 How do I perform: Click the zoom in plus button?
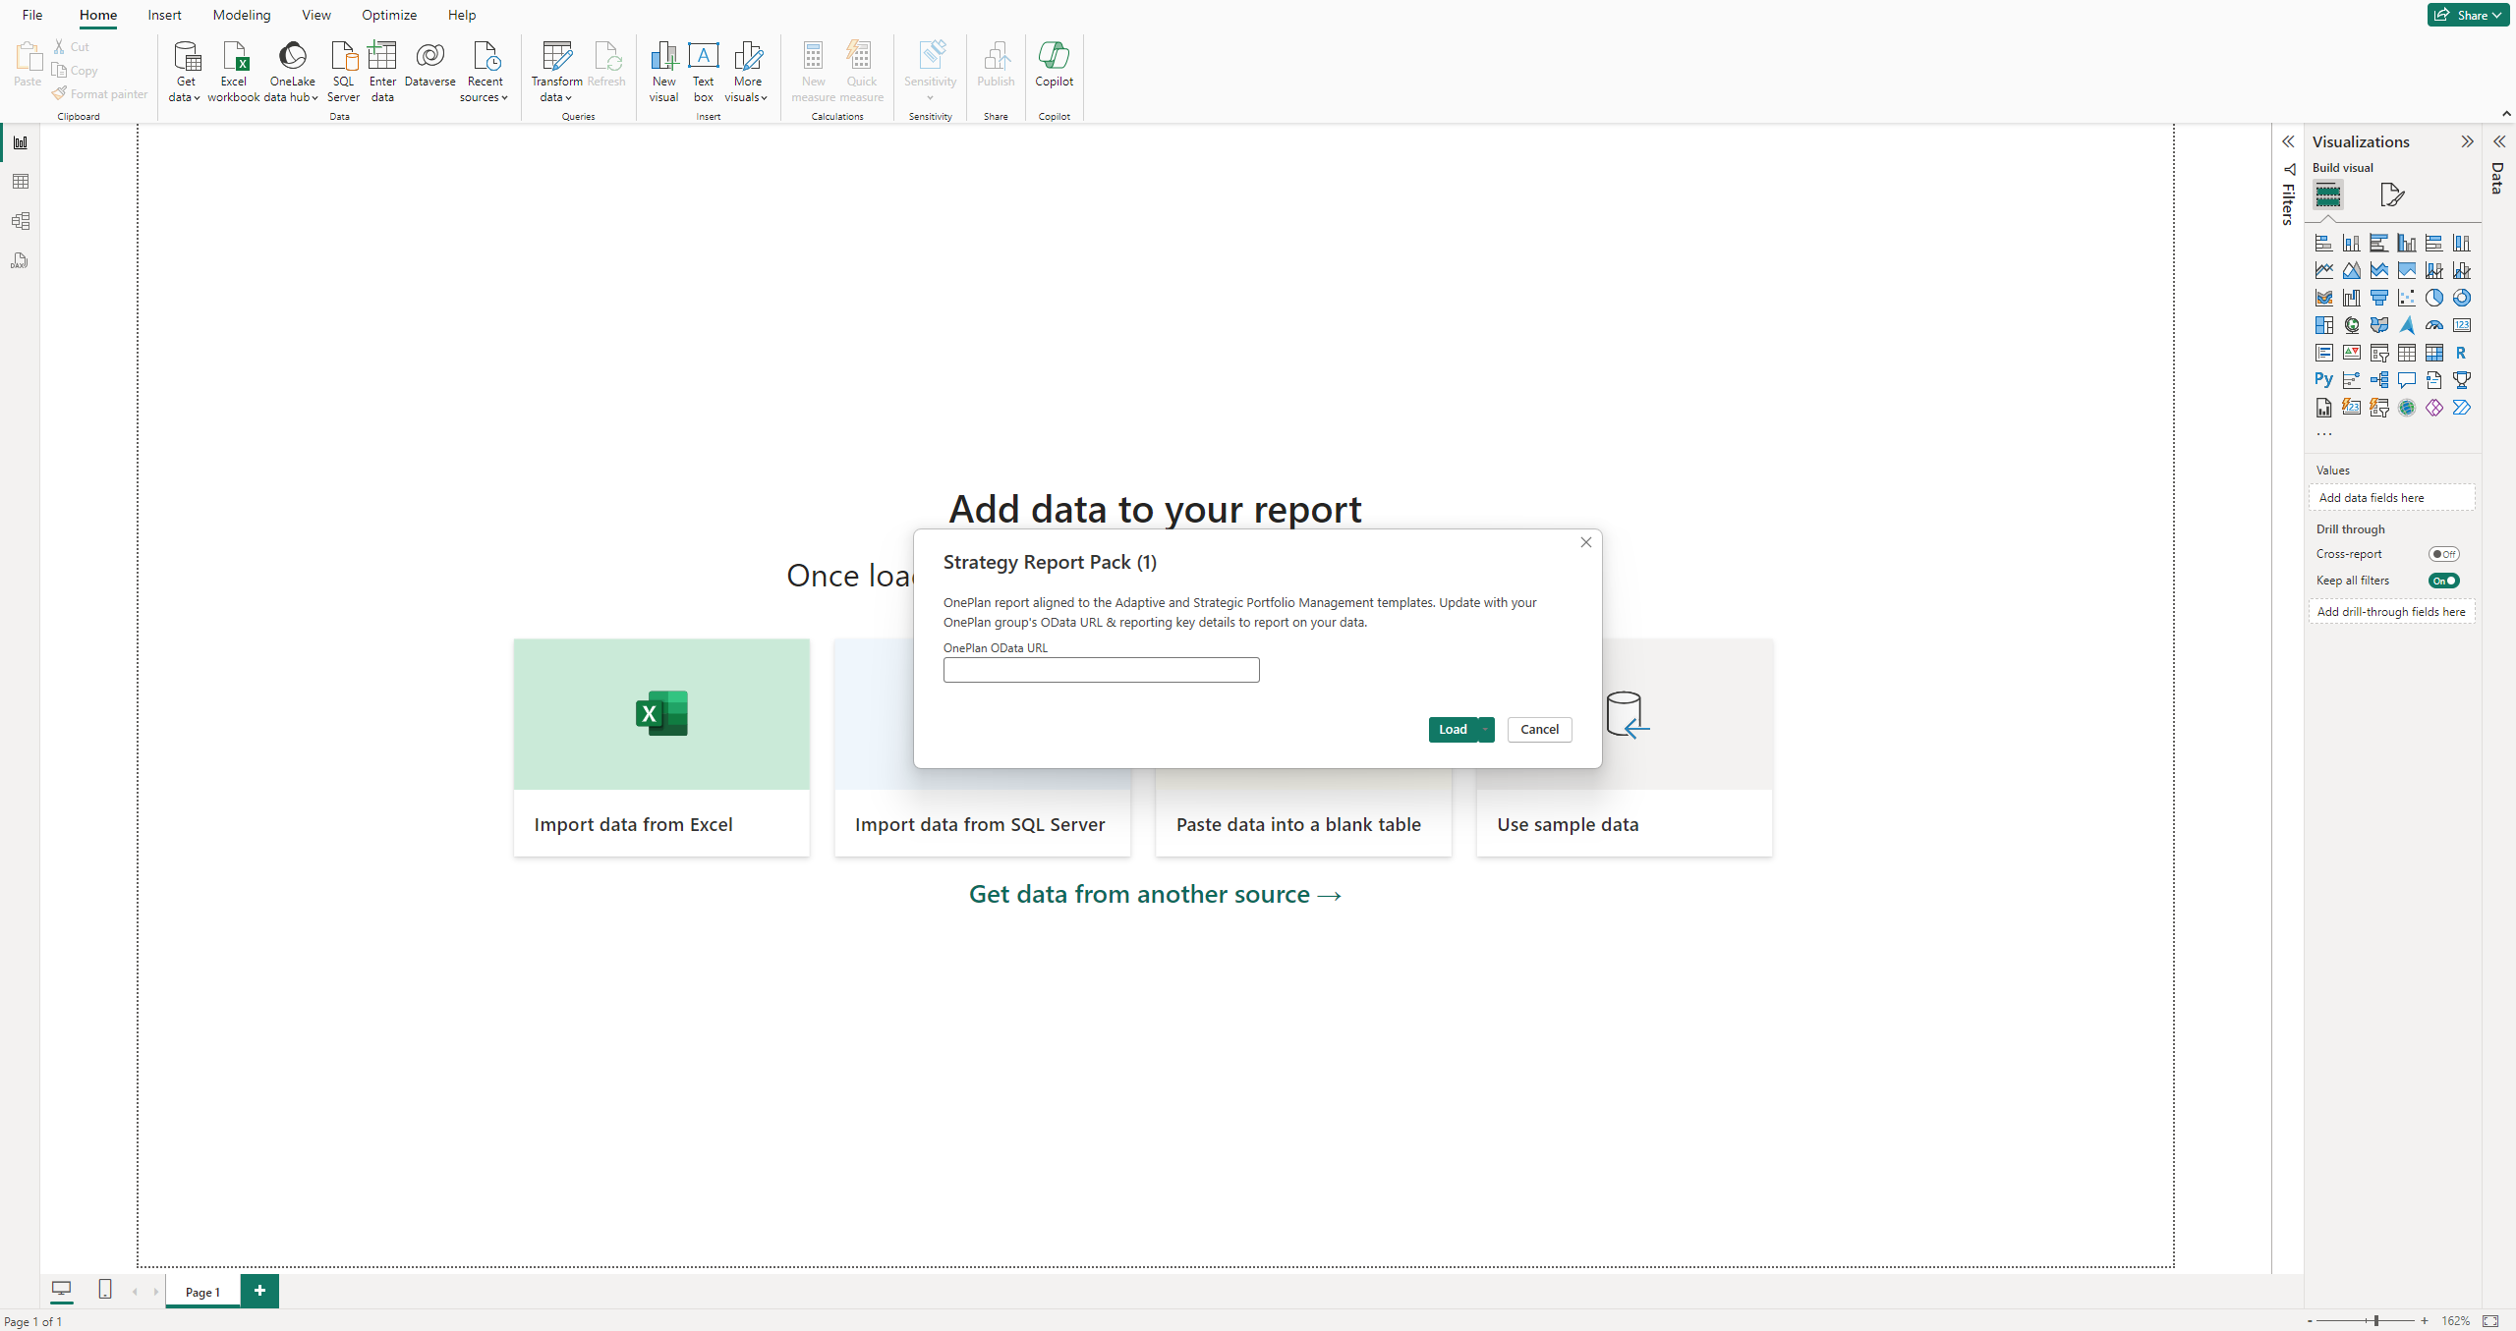tap(2425, 1321)
